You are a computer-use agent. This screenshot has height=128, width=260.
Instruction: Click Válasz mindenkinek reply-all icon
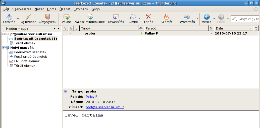tap(90, 17)
